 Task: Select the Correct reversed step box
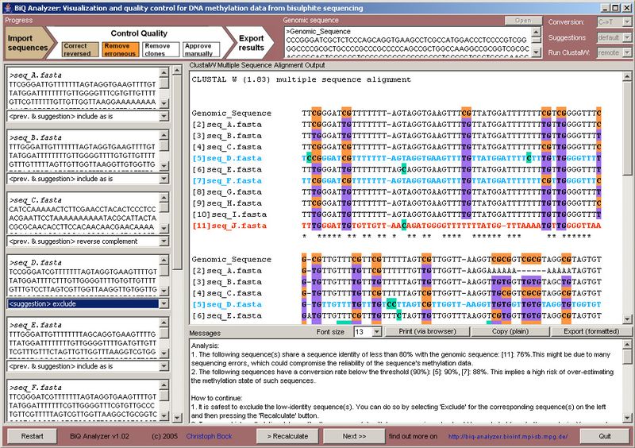[78, 50]
